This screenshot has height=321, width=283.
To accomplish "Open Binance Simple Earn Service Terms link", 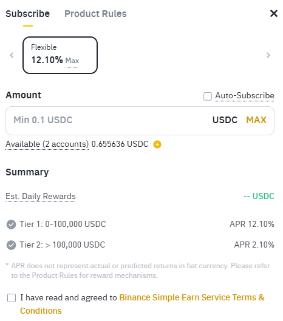I will [x=142, y=304].
